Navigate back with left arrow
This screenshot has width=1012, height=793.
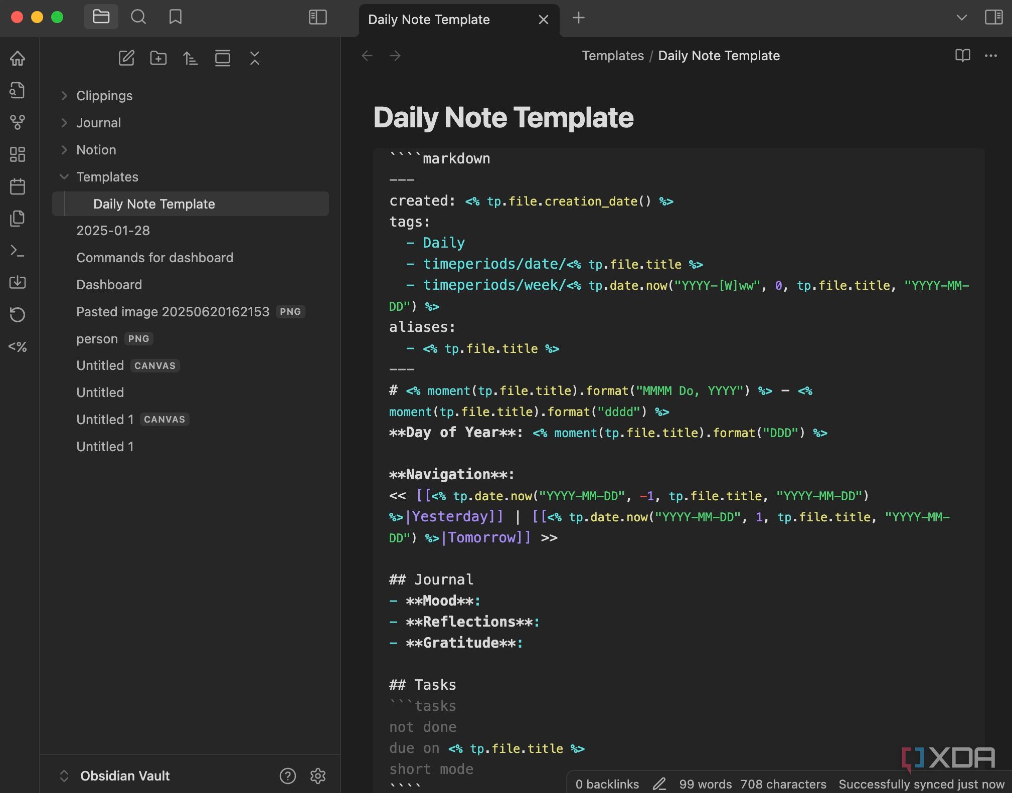click(x=367, y=56)
